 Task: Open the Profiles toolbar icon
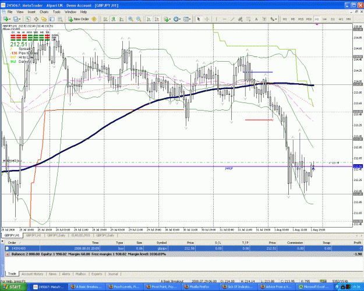pyautogui.click(x=17, y=19)
